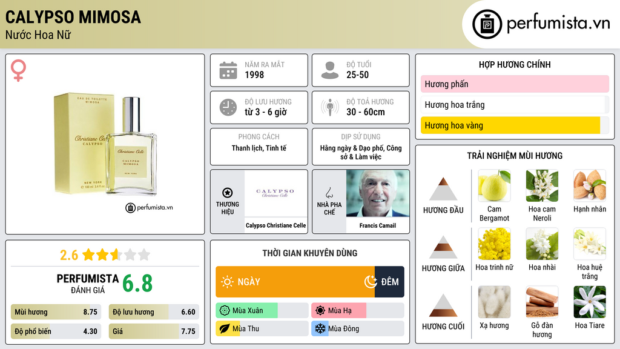The width and height of the screenshot is (620, 349).
Task: Click the Giá 7.75 score bar
Action: (154, 331)
